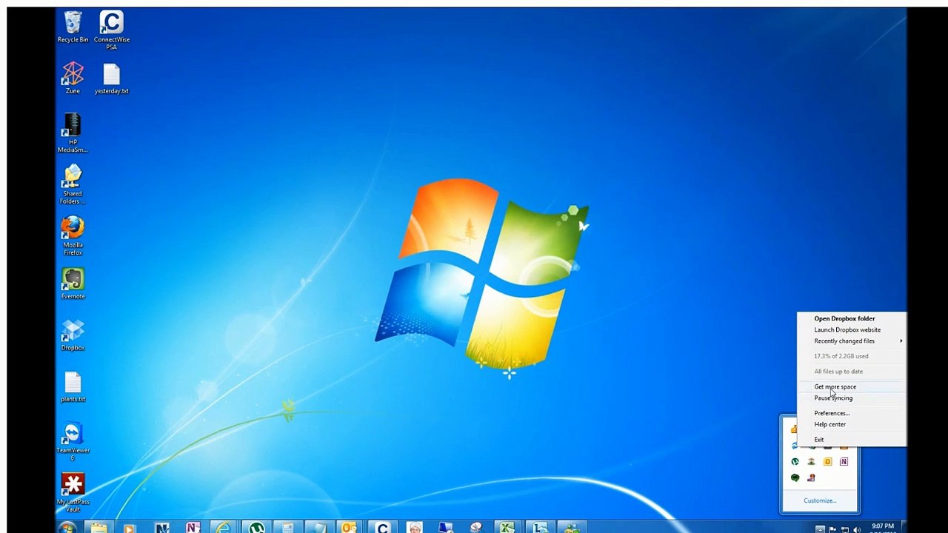The image size is (948, 533).
Task: Open the network tray icon
Action: point(844,529)
